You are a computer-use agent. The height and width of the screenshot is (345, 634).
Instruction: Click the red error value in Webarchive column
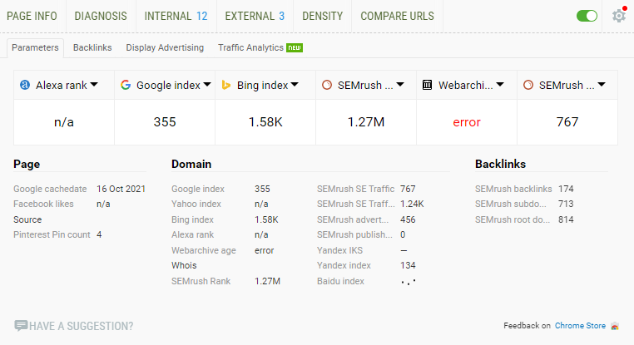tap(467, 122)
